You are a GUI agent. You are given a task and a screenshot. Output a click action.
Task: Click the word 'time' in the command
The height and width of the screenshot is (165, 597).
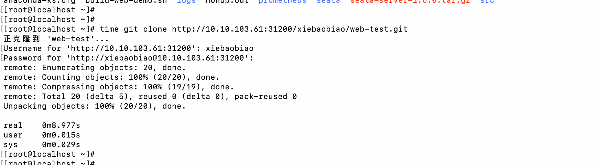coord(109,29)
